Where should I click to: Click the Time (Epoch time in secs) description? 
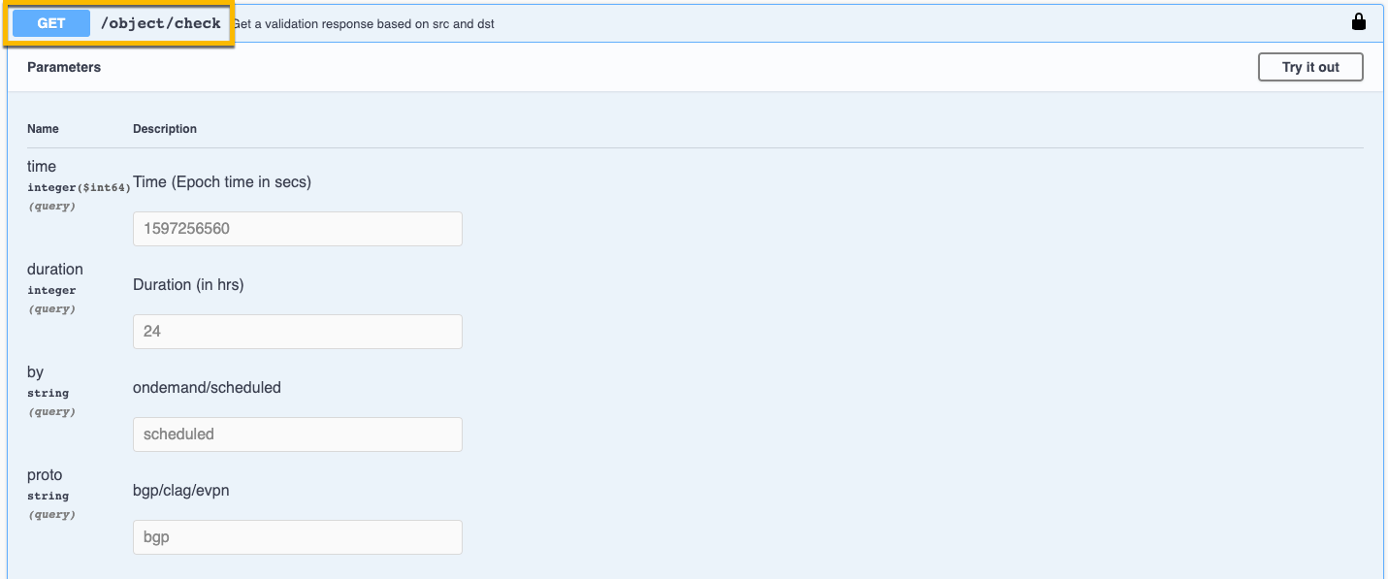tap(222, 182)
